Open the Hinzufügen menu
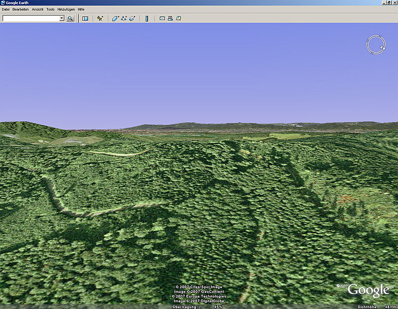The height and width of the screenshot is (309, 398). click(66, 9)
